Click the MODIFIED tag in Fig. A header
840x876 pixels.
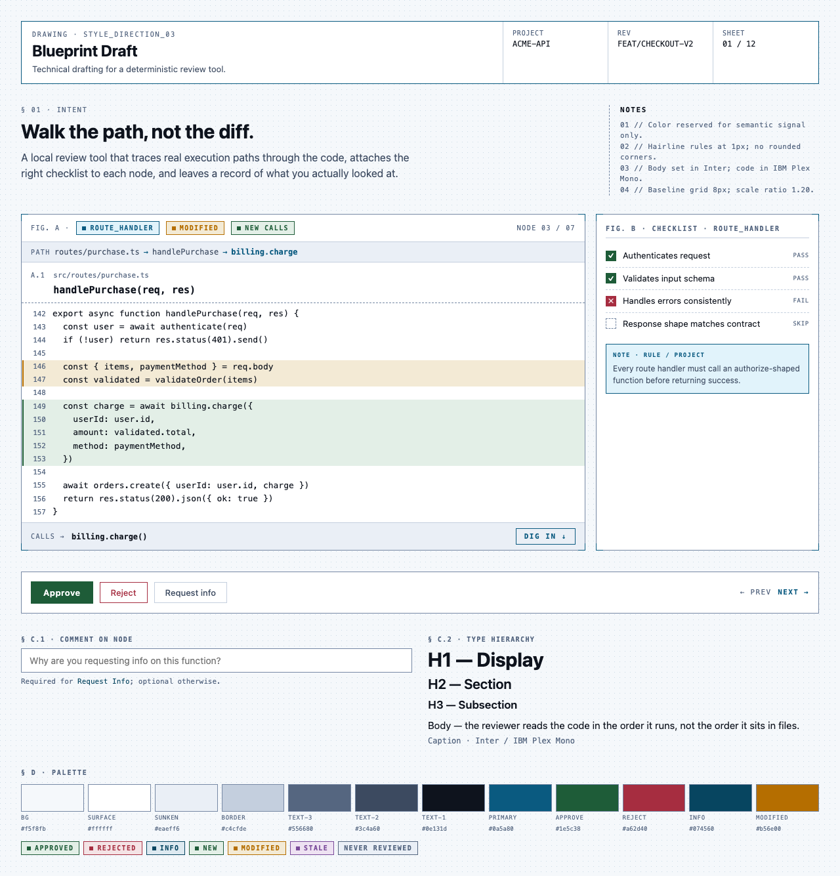[x=195, y=228]
